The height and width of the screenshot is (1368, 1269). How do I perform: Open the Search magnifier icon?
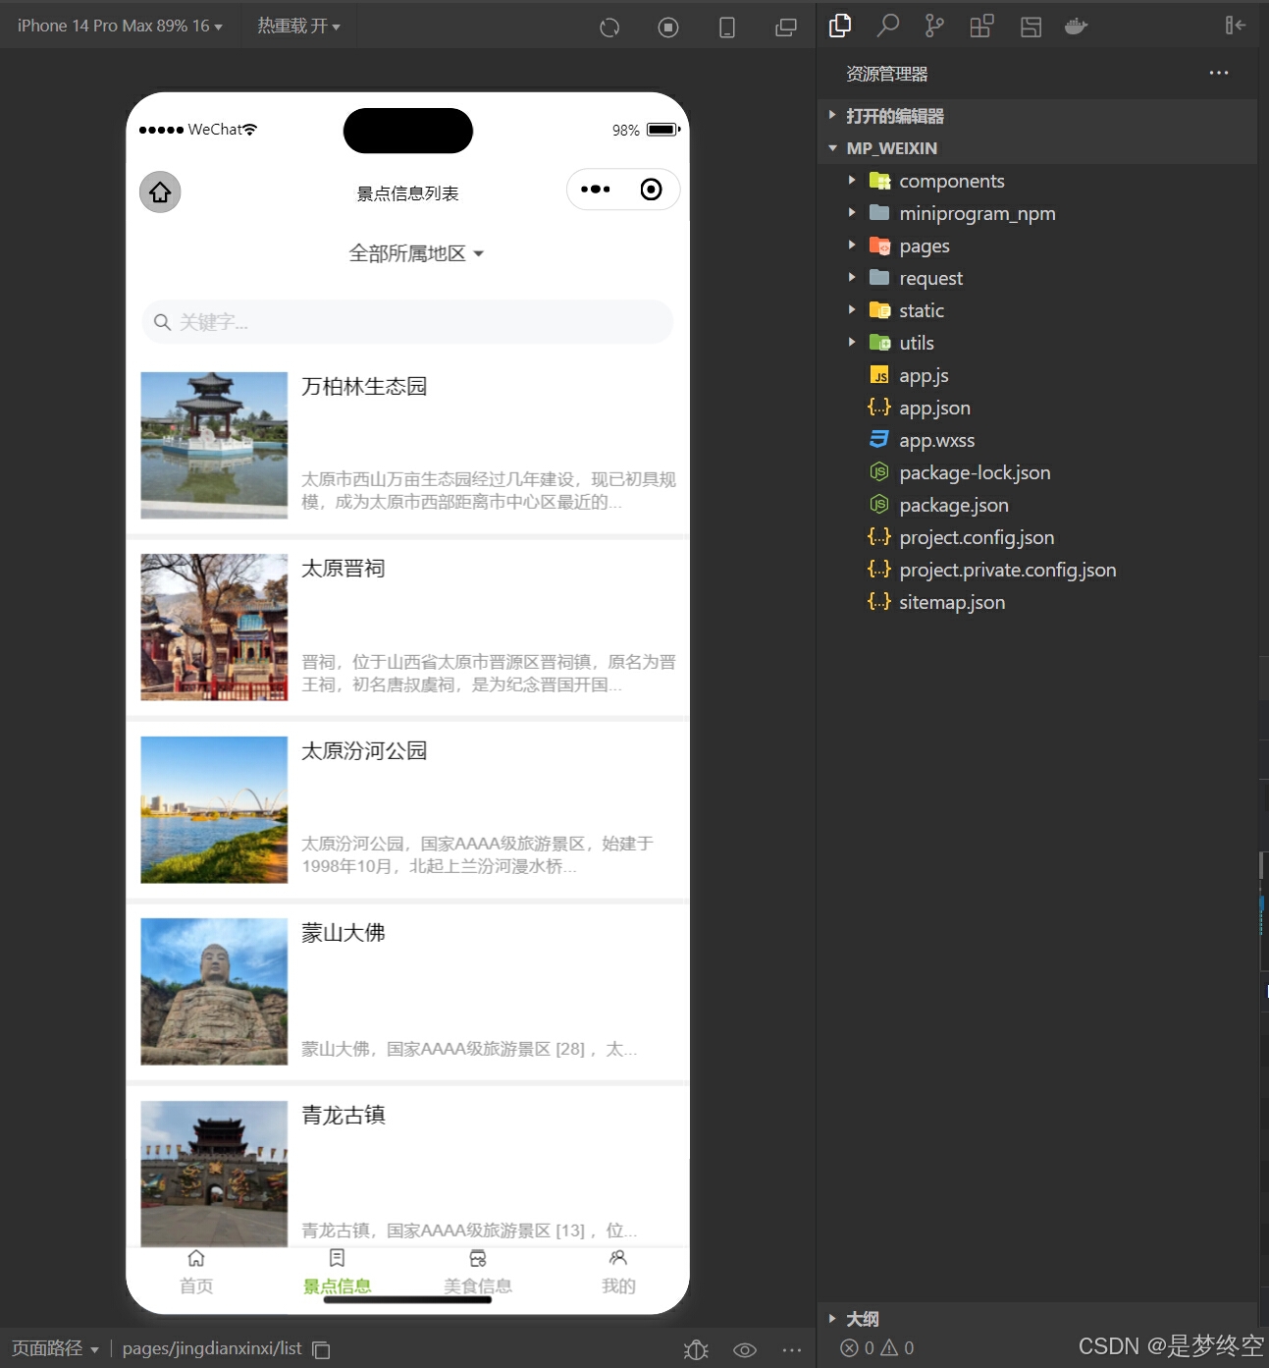pos(888,26)
